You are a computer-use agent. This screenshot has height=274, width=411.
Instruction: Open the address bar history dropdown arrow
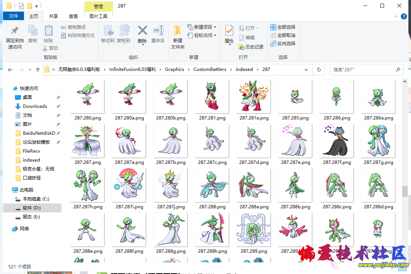[306, 70]
